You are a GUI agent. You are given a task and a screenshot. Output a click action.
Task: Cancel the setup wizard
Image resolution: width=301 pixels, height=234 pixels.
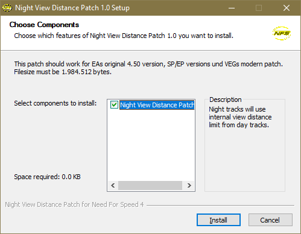[270, 220]
